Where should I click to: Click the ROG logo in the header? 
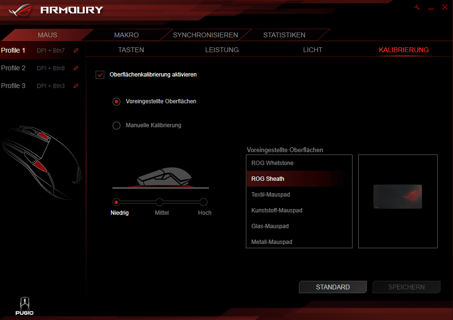[21, 10]
